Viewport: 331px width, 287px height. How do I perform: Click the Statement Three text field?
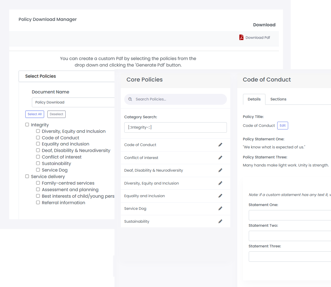pos(290,257)
